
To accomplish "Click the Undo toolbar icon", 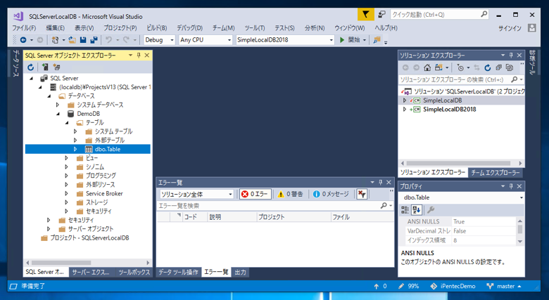I will (x=109, y=40).
